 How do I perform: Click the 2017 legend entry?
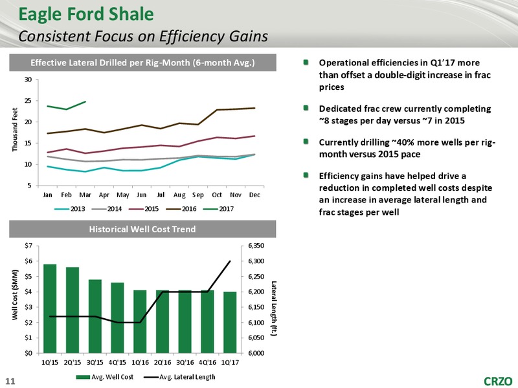point(218,209)
